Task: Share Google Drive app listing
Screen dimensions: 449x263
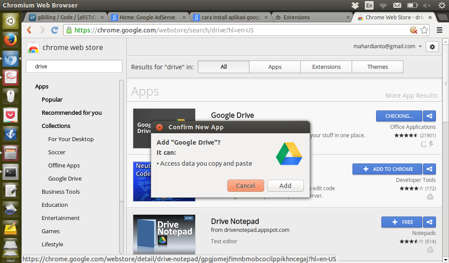Action: (x=430, y=116)
